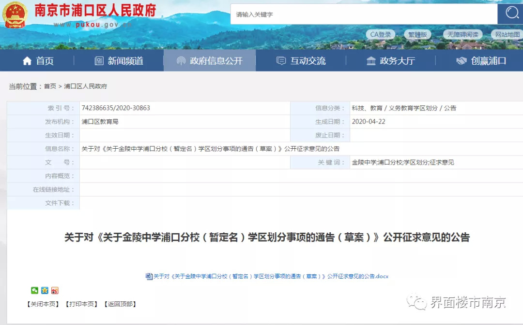Screen dimensions: 523x325
Task: Click the 文件下载 label cell
Action: coord(44,203)
